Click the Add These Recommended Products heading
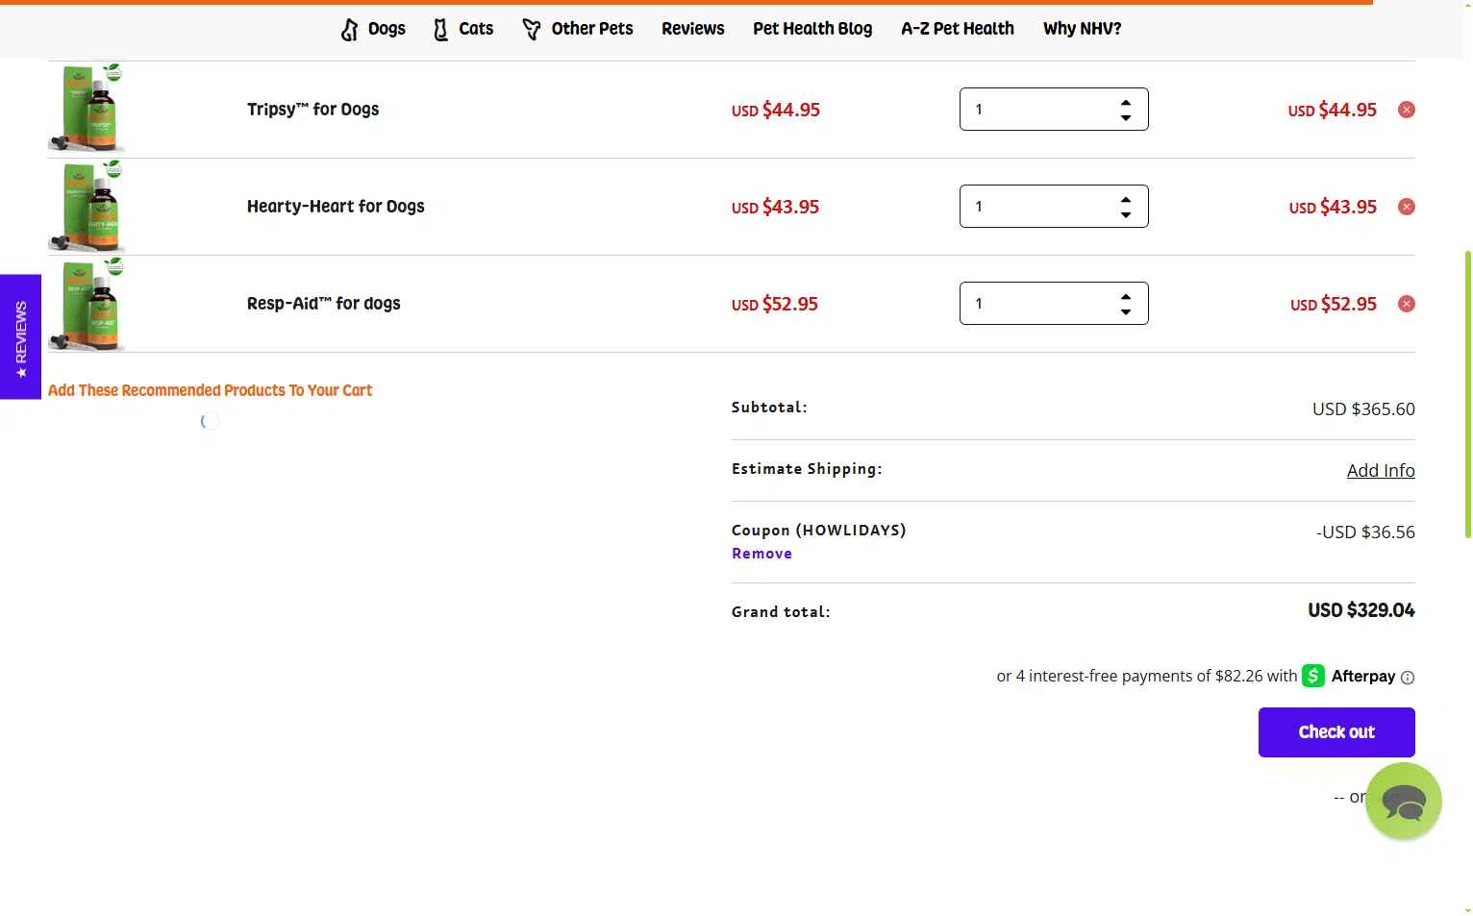This screenshot has height=916, width=1473. click(210, 390)
